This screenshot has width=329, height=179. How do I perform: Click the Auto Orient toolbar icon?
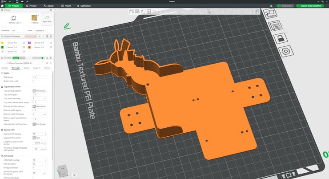143,11
